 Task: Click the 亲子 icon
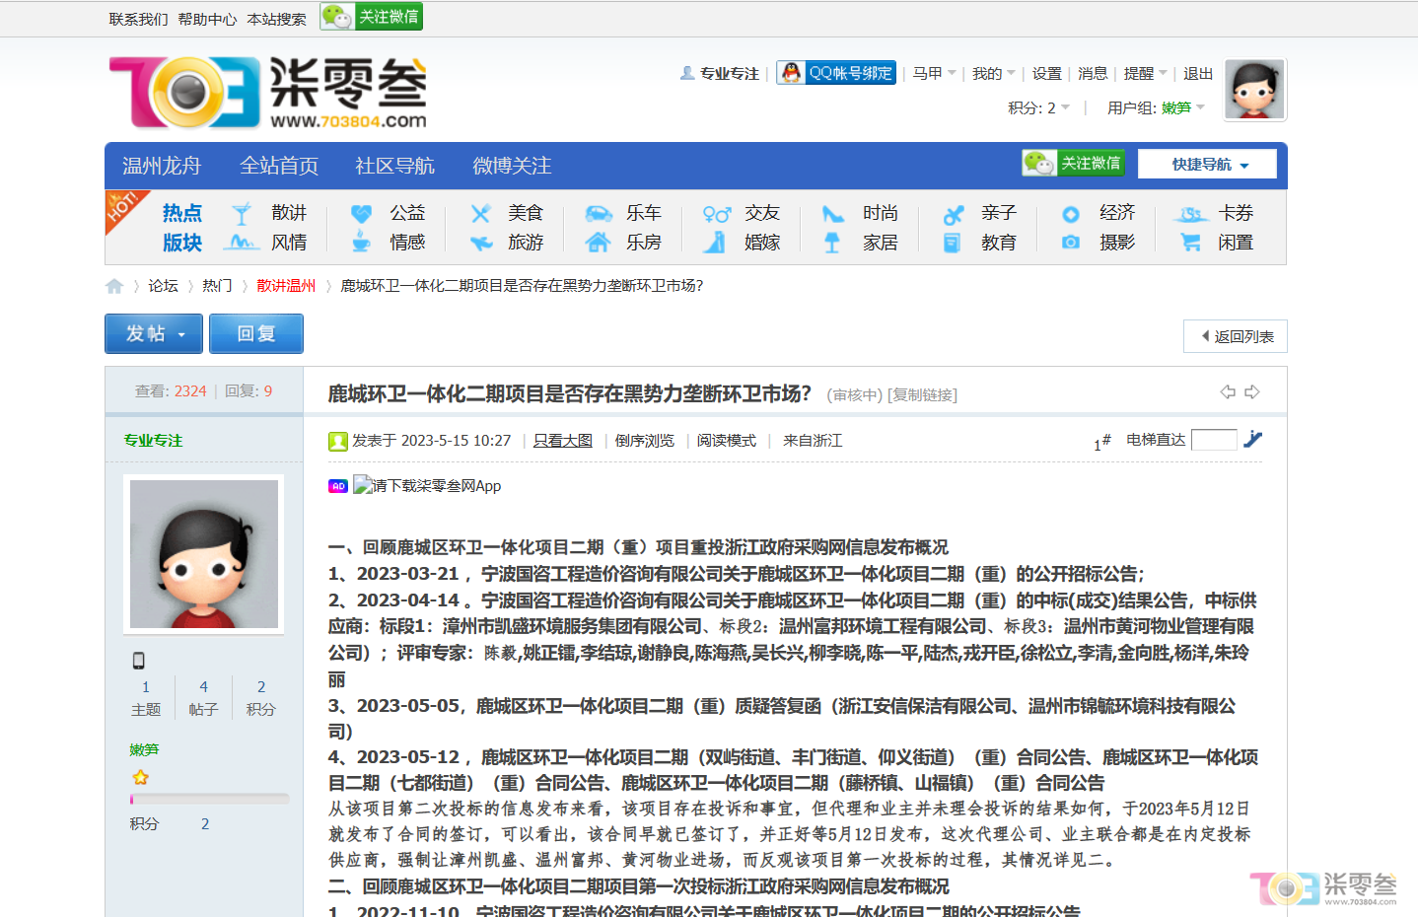click(953, 214)
